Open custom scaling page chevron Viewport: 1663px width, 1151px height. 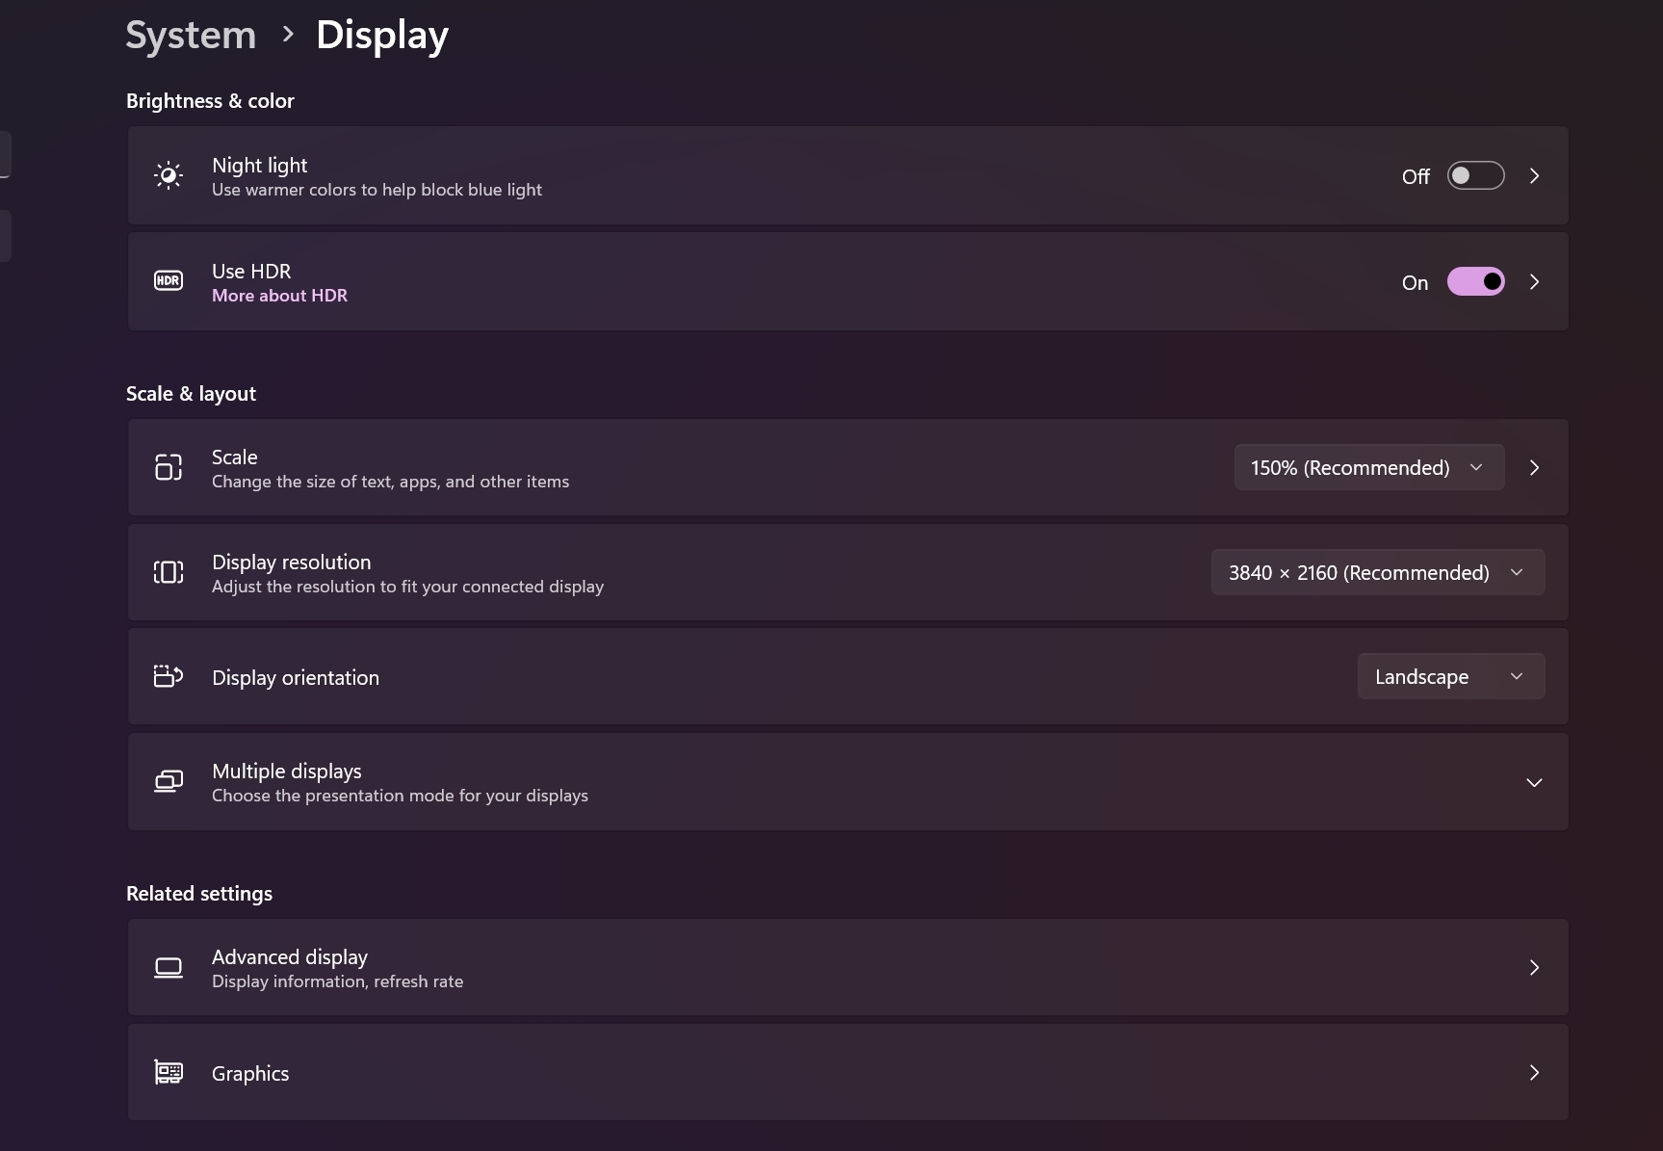(x=1535, y=467)
